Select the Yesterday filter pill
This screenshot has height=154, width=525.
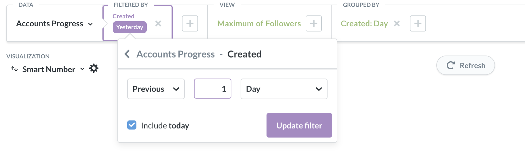[x=130, y=27]
